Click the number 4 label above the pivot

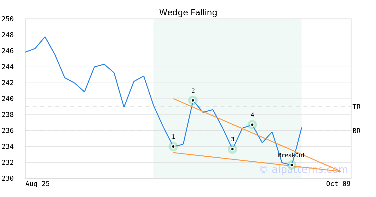(252, 115)
